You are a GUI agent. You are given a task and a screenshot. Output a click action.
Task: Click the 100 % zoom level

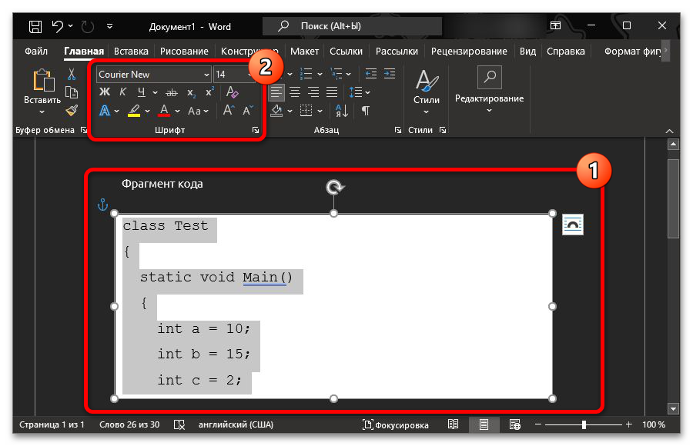pos(654,424)
